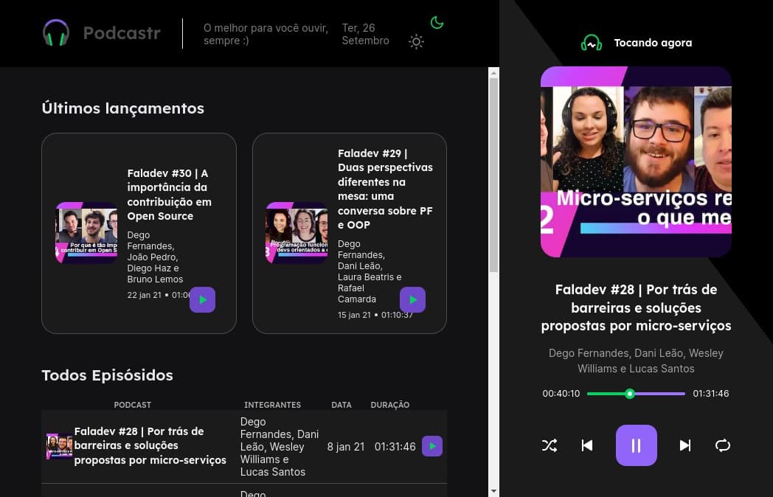Skip to the next episode
This screenshot has width=773, height=497.
(684, 445)
